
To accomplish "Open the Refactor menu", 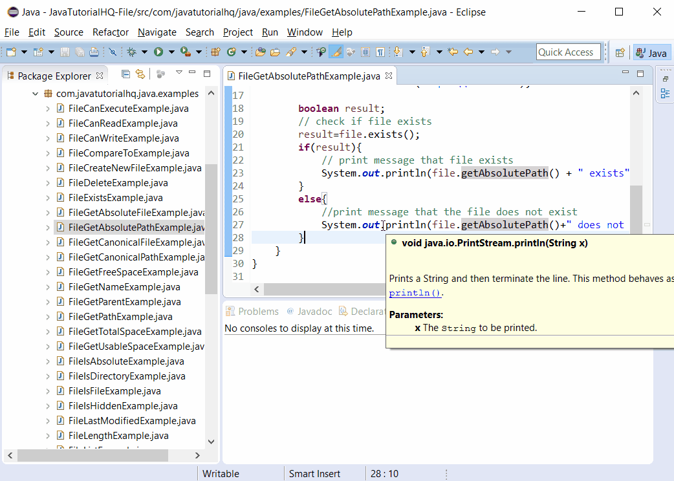I will pyautogui.click(x=111, y=32).
